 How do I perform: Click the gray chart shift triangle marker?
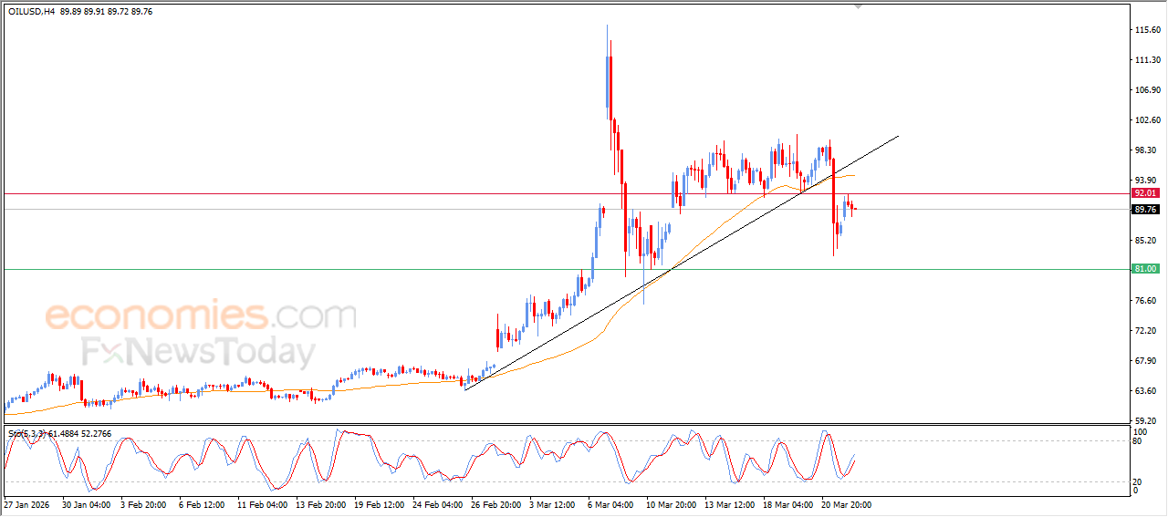coord(858,6)
